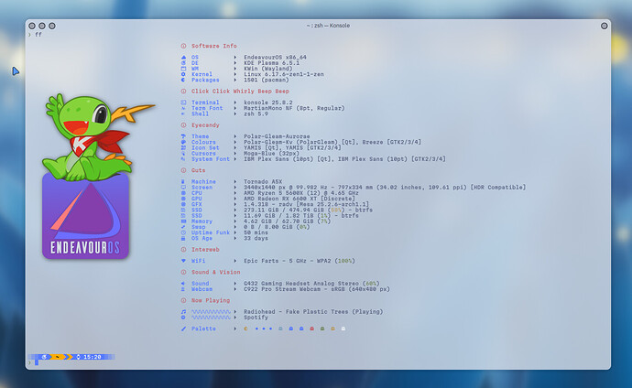Image resolution: width=632 pixels, height=388 pixels.
Task: Click the blue block cursor at the prompt
Action: 37,362
